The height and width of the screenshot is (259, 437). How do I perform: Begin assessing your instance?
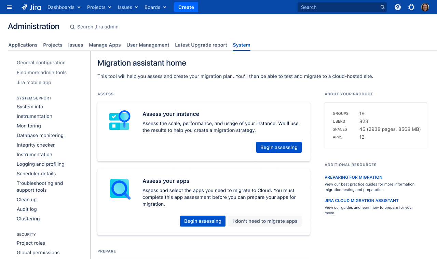279,147
